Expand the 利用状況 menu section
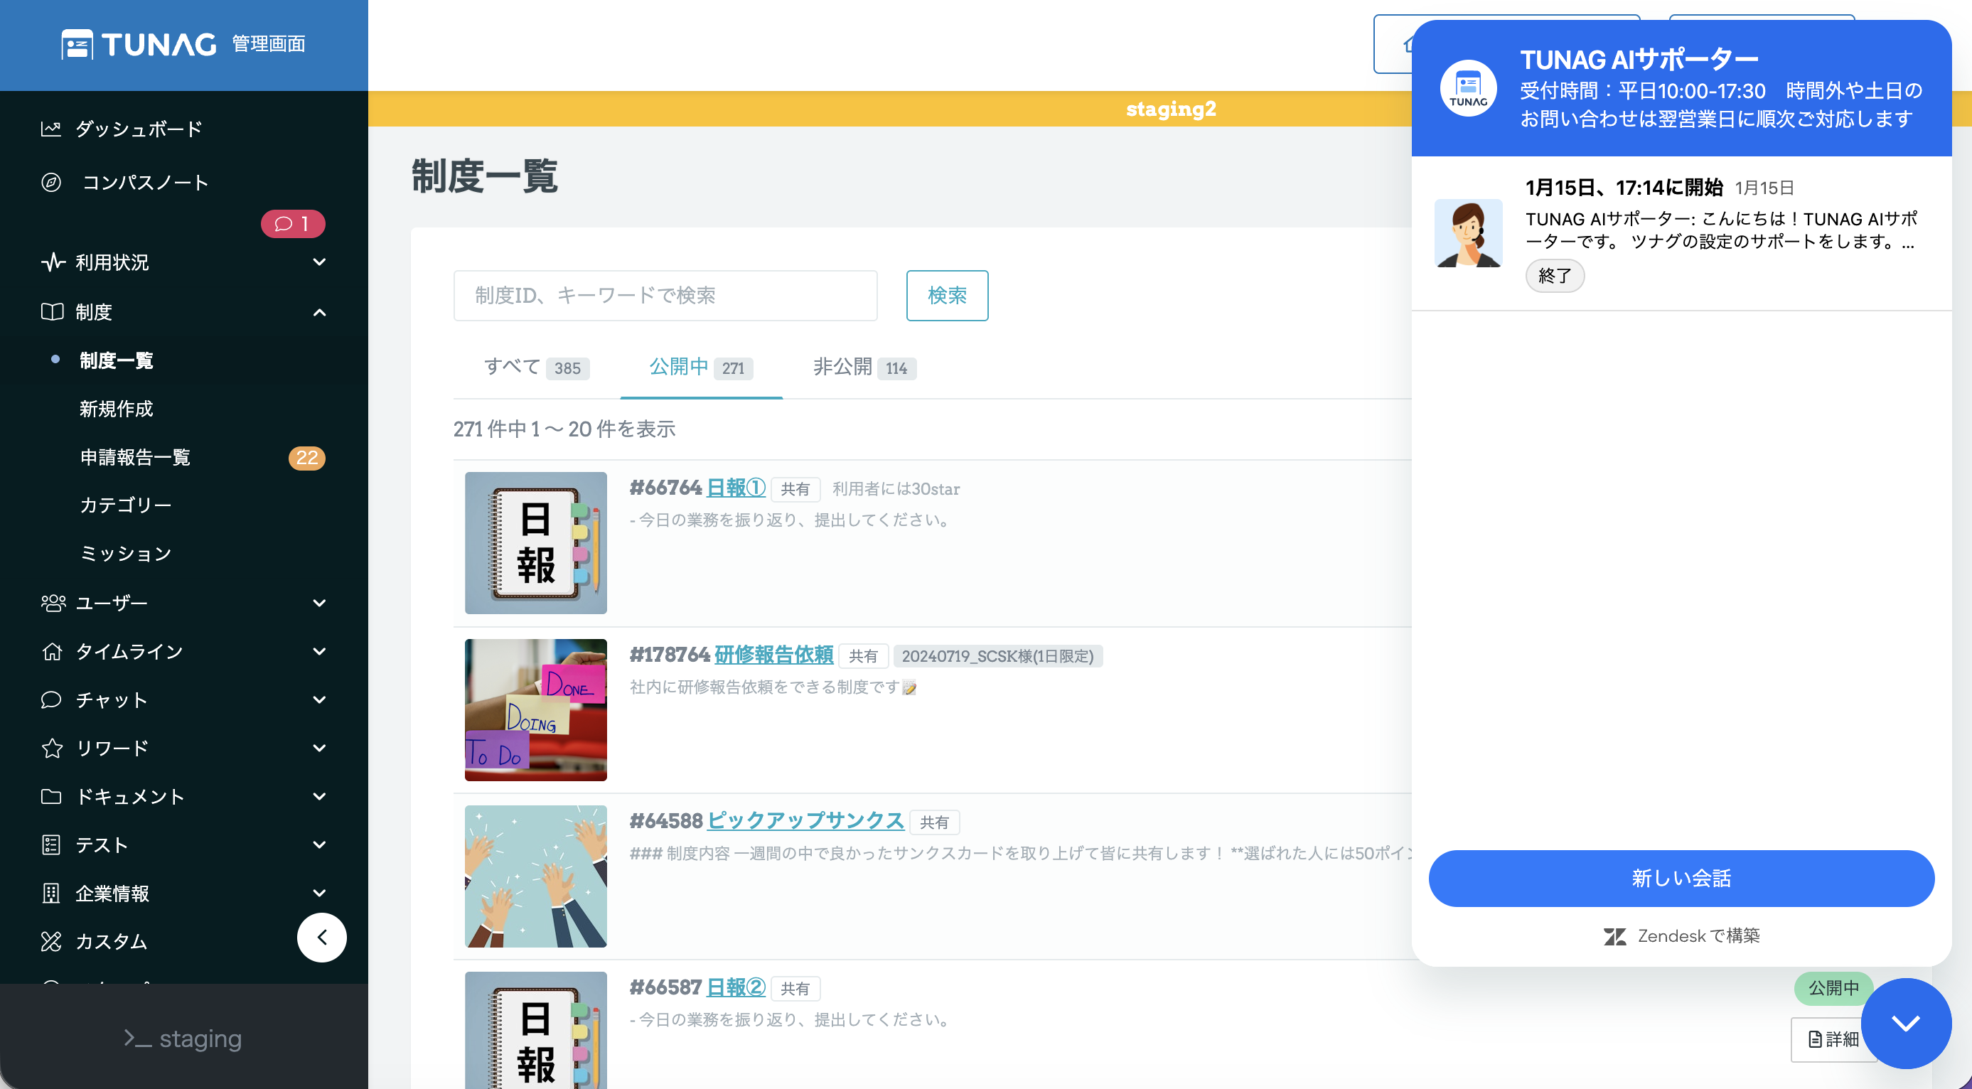 click(x=319, y=262)
